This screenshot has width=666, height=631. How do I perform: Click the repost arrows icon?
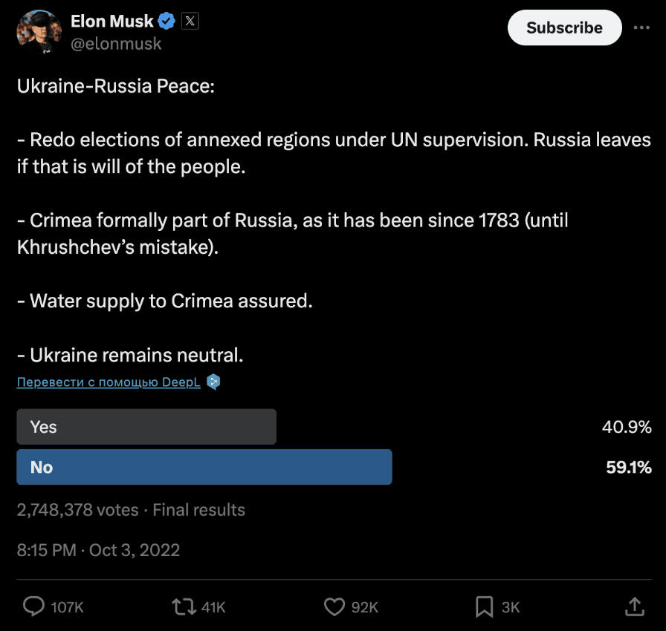point(184,607)
